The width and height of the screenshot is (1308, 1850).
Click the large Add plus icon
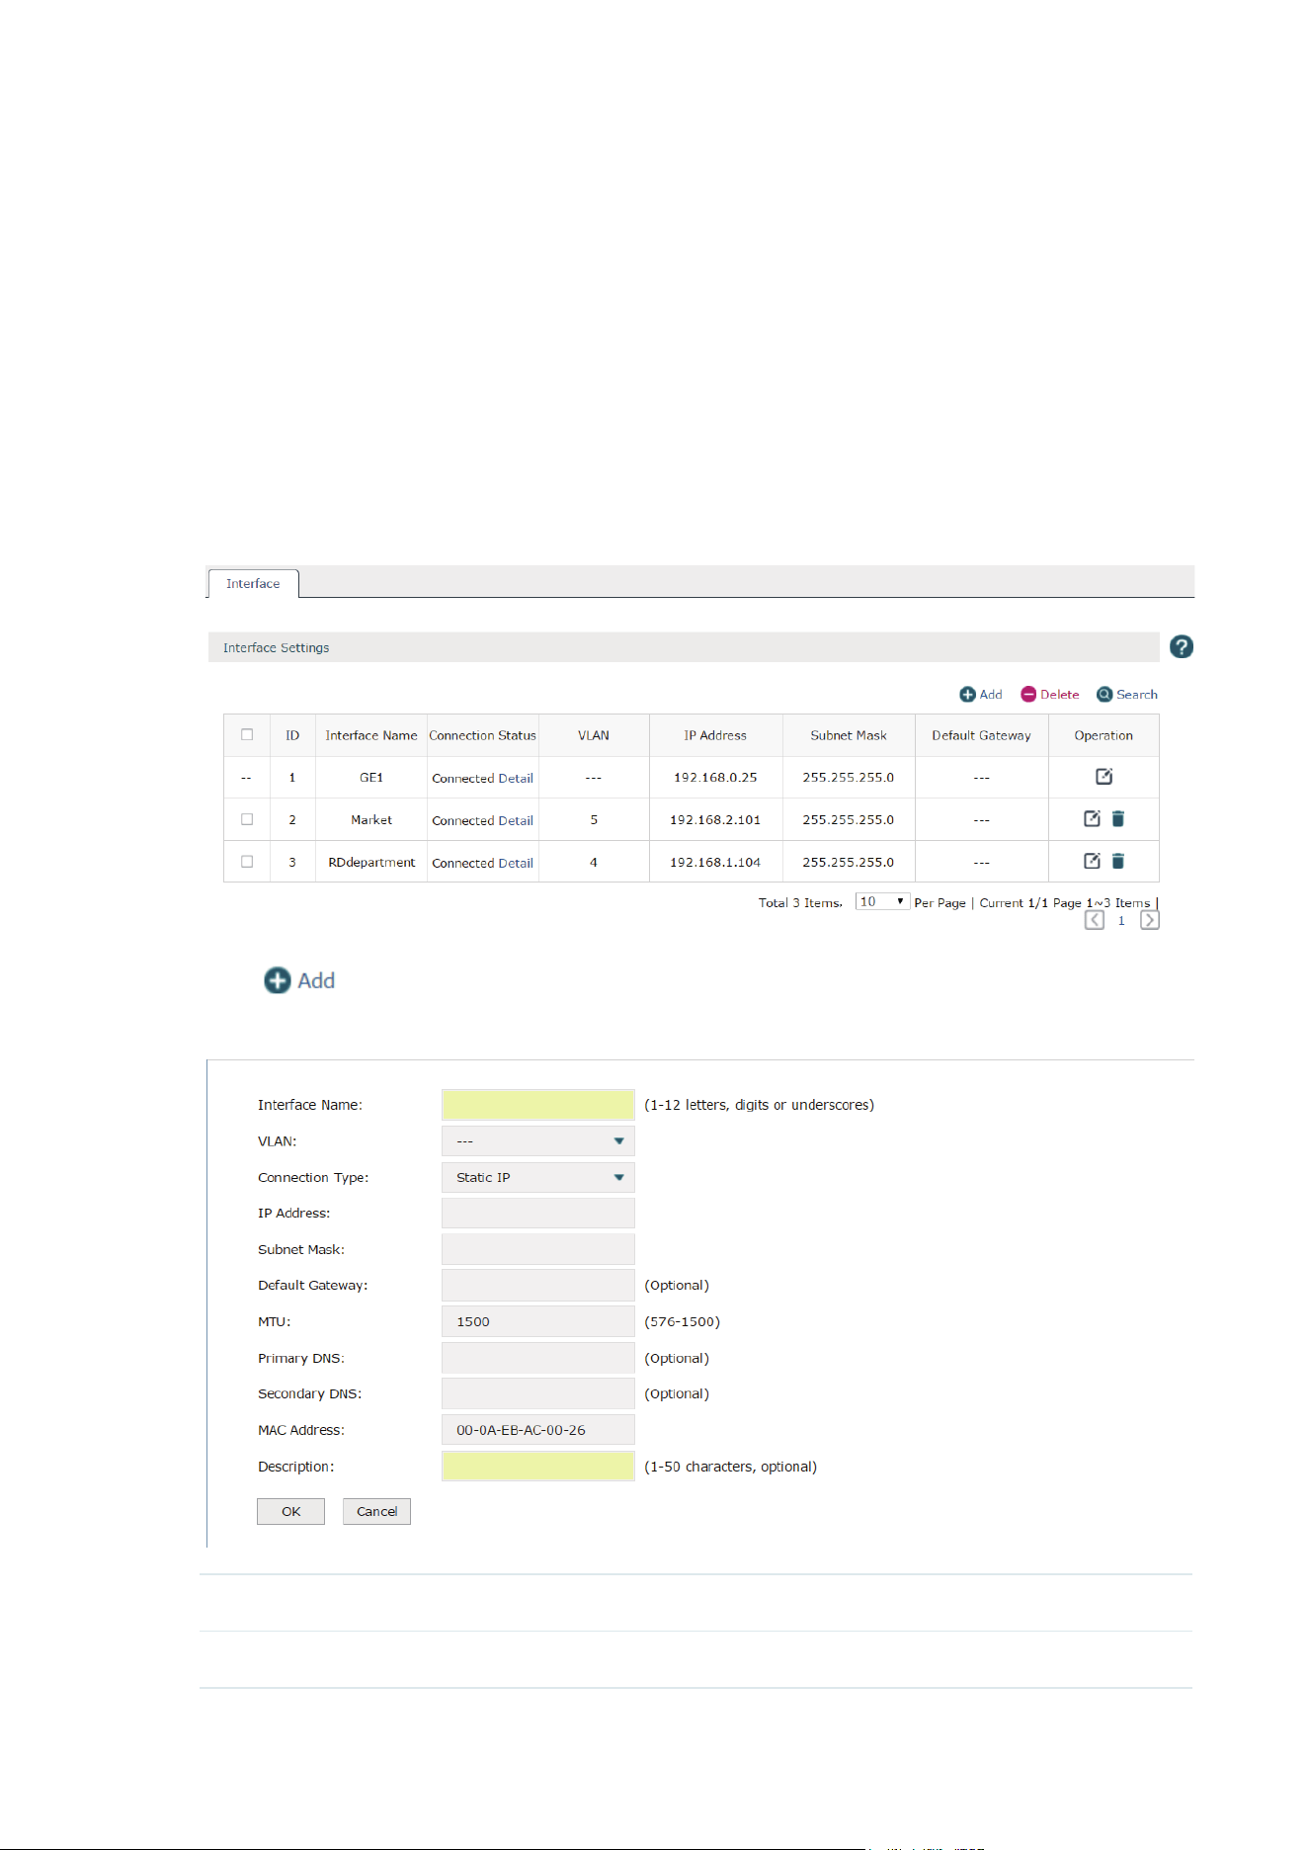[278, 980]
